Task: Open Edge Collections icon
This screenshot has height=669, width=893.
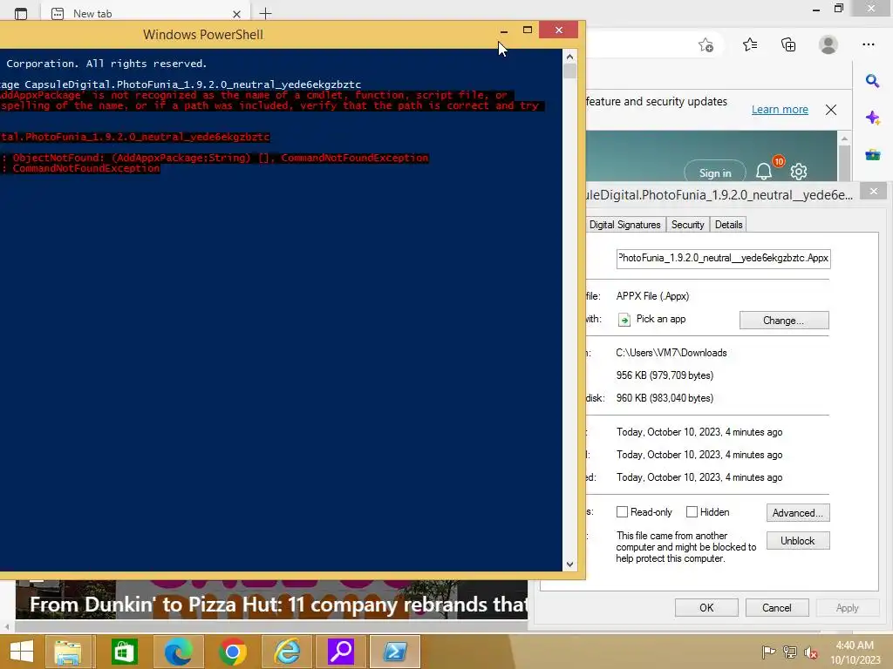Action: [x=788, y=44]
